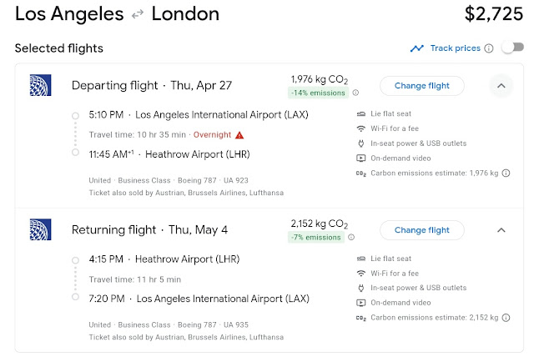Change the returning flight on Thu, May 4
Image resolution: width=534 pixels, height=362 pixels.
[x=421, y=229]
